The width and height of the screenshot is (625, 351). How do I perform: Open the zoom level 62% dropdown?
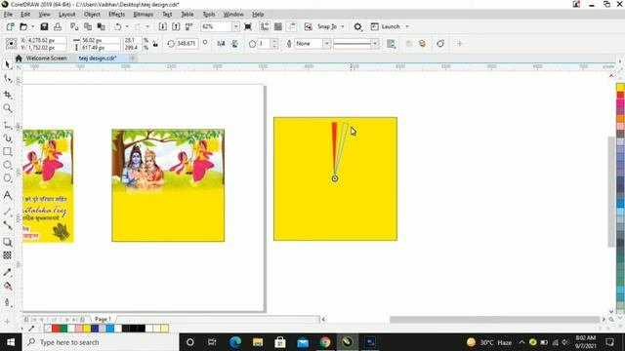pos(236,26)
